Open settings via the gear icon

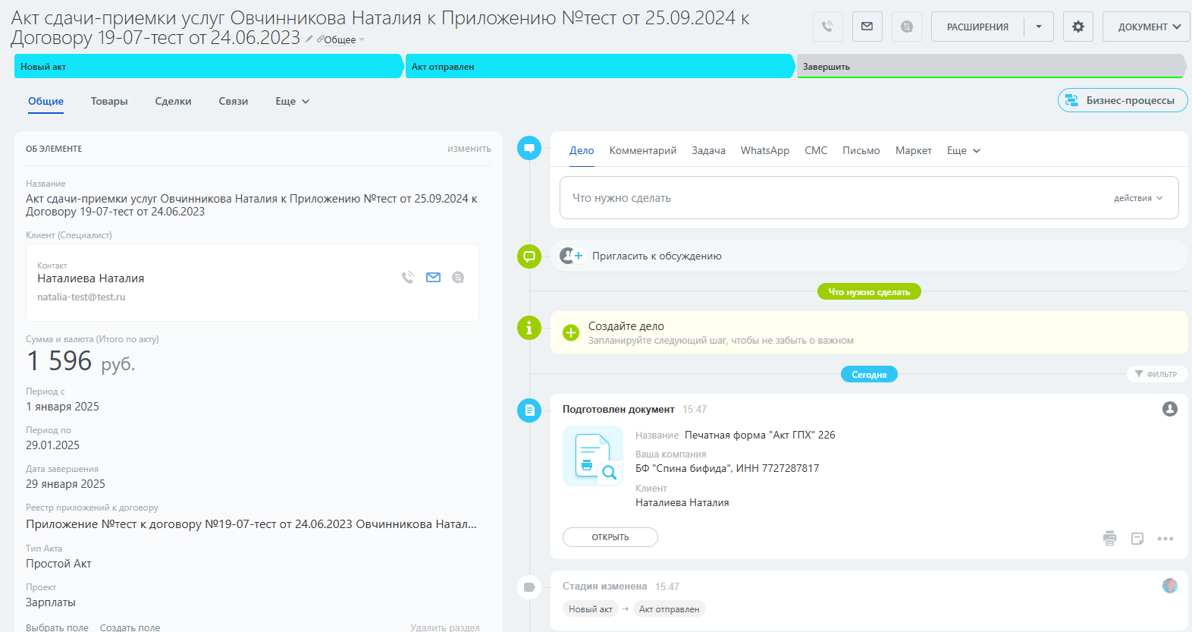coord(1078,27)
